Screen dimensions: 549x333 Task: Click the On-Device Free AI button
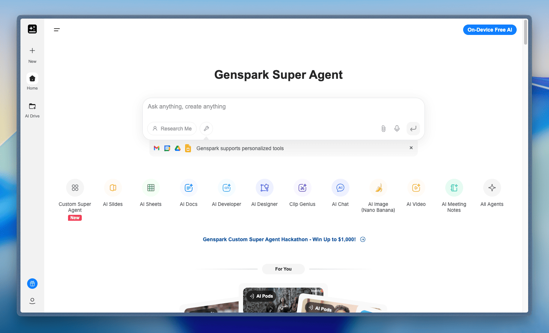tap(490, 30)
